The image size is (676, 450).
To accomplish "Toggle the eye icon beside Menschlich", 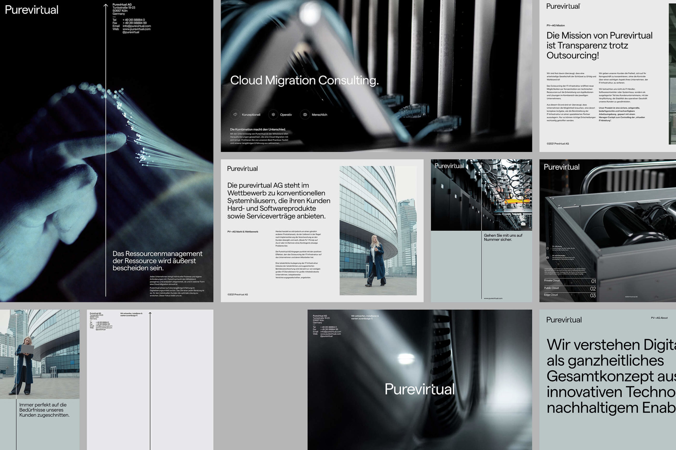I will coord(305,114).
